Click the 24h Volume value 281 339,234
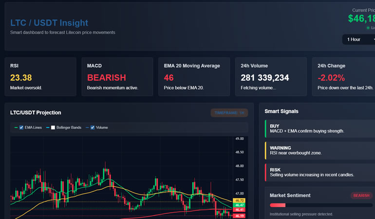Screen dimensions: 375x219 pyautogui.click(x=265, y=78)
